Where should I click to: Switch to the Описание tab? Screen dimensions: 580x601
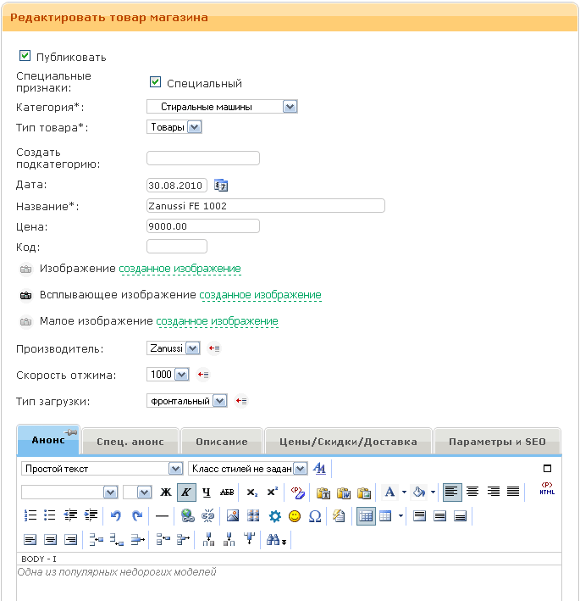click(222, 442)
